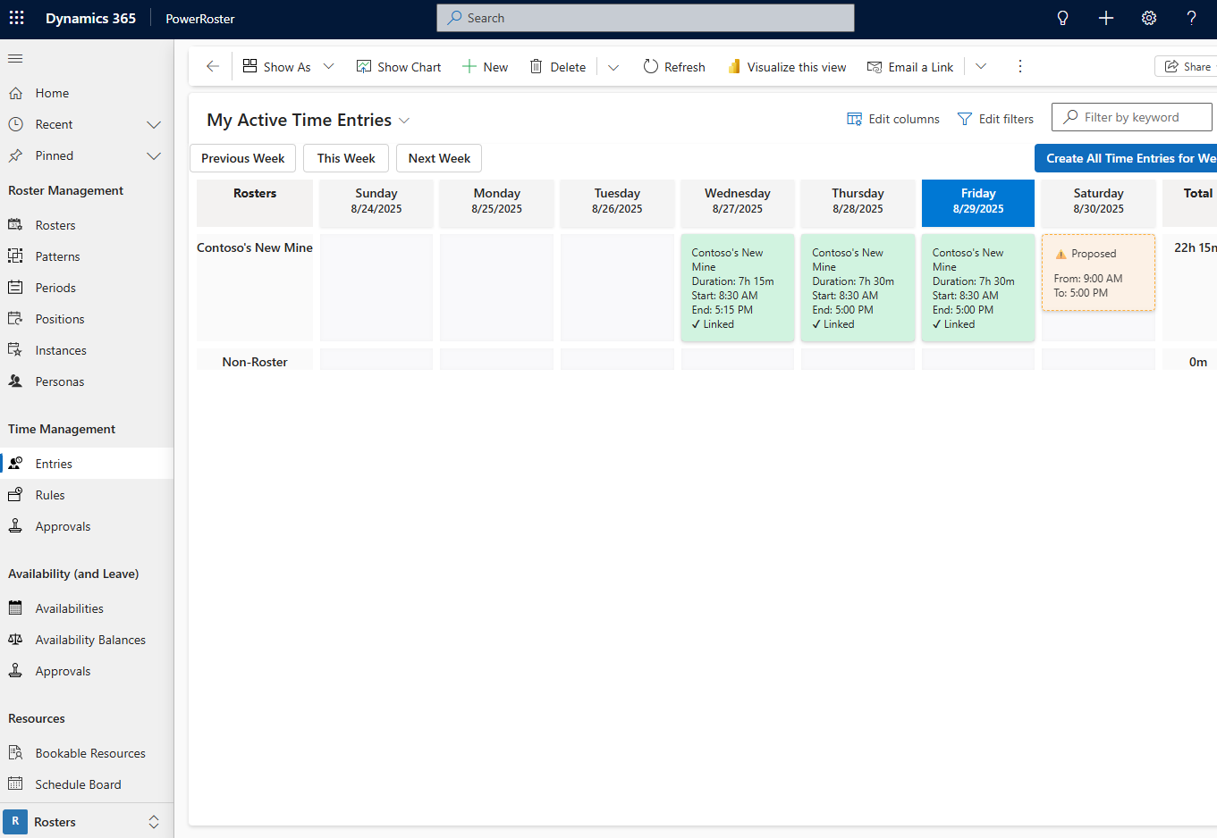
Task: Open Instances in sidebar
Action: (87, 350)
